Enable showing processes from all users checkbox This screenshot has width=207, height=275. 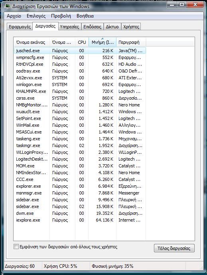pyautogui.click(x=16, y=247)
